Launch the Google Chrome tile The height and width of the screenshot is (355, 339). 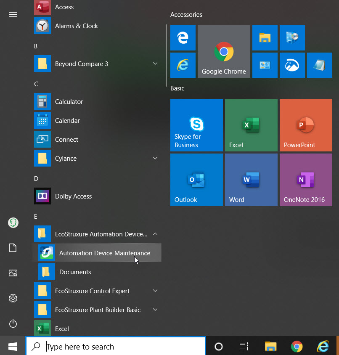(x=224, y=52)
